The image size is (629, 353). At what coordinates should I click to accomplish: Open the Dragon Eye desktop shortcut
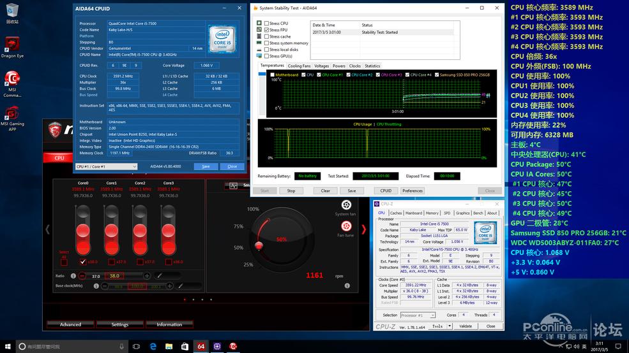12,45
